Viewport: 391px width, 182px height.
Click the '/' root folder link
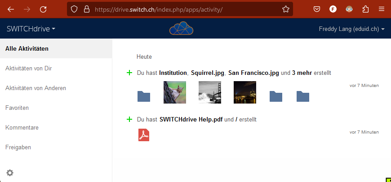pyautogui.click(x=236, y=120)
